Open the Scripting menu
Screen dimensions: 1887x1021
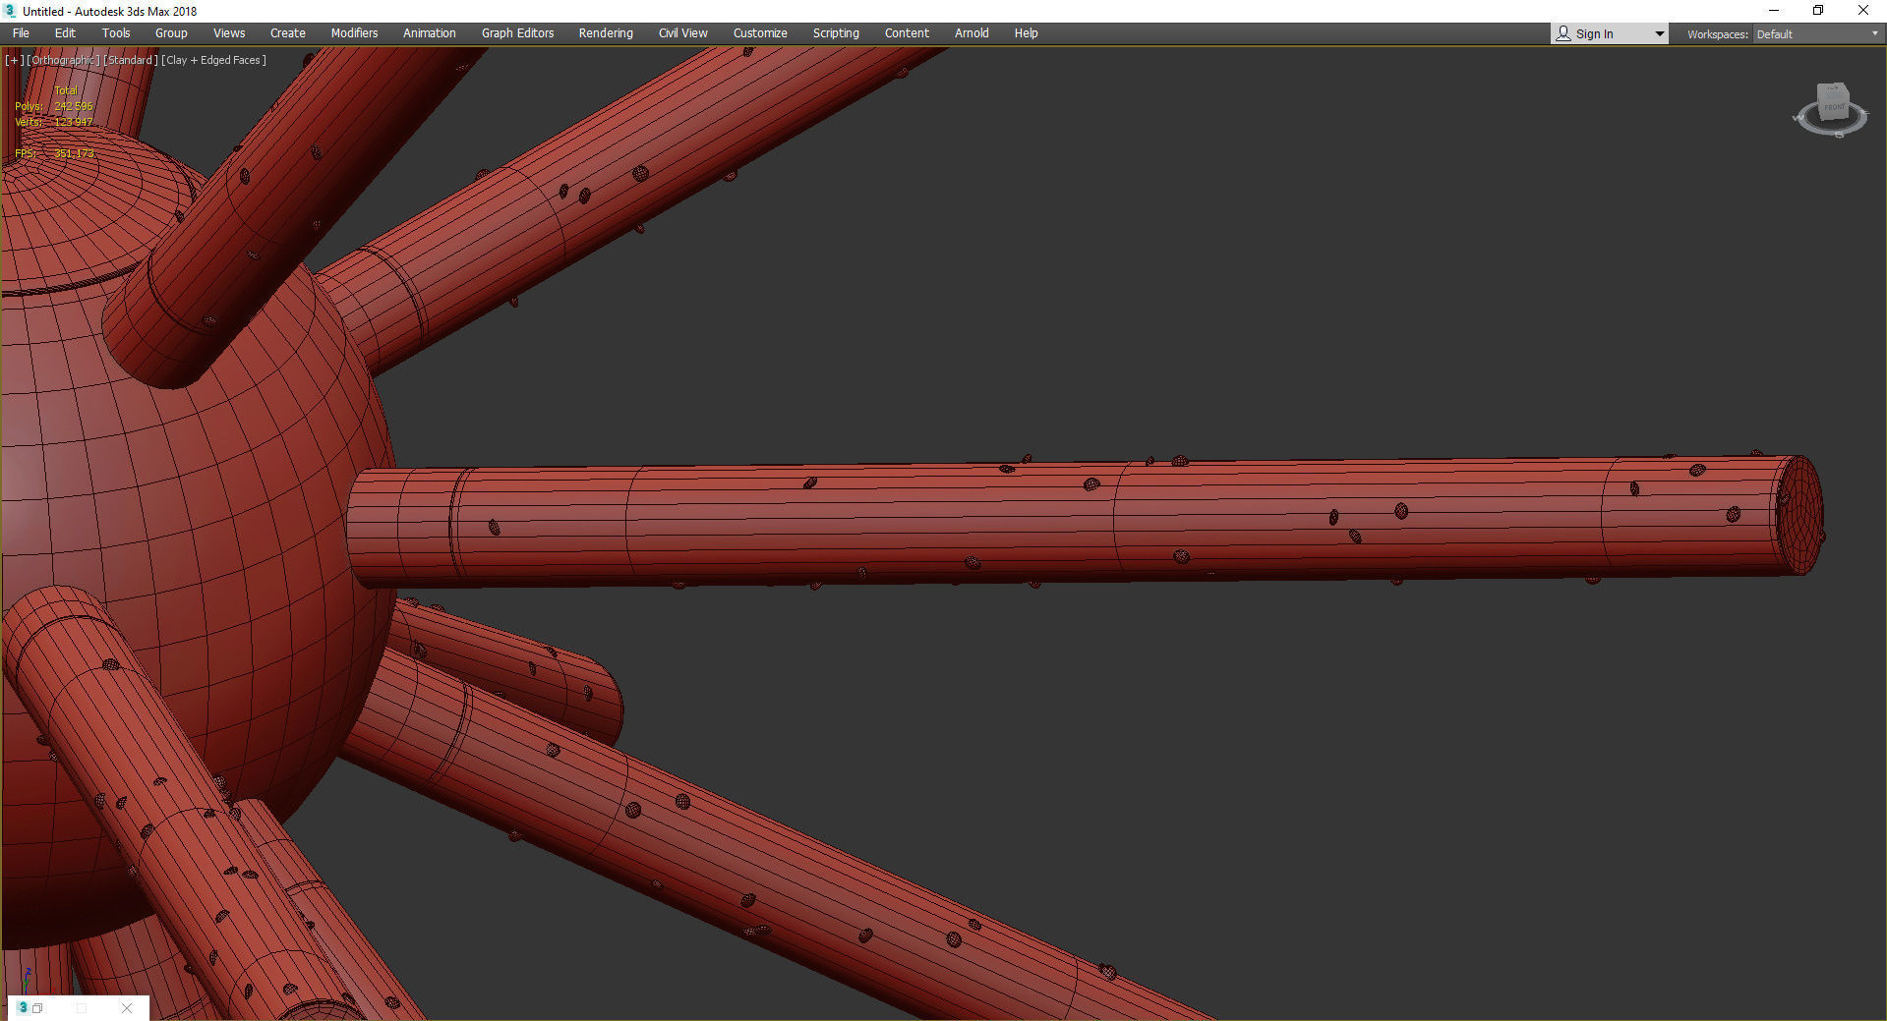coord(836,33)
